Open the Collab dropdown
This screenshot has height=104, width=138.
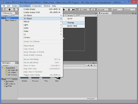click(84, 10)
